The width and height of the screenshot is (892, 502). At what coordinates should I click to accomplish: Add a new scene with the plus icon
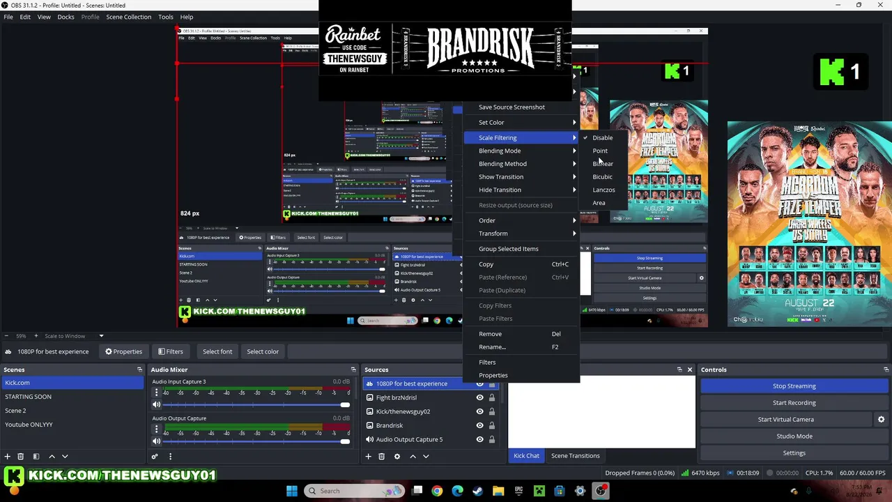click(x=8, y=457)
